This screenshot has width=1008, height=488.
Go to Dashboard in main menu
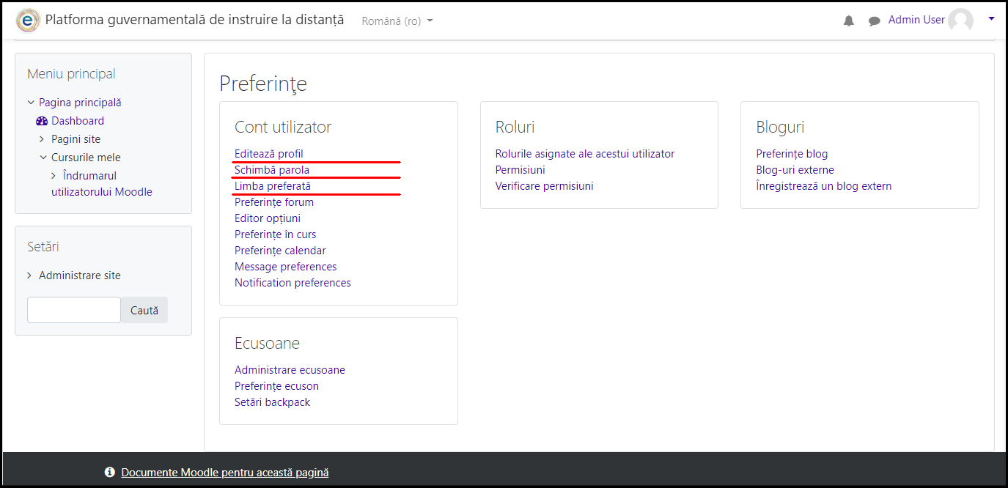point(78,121)
